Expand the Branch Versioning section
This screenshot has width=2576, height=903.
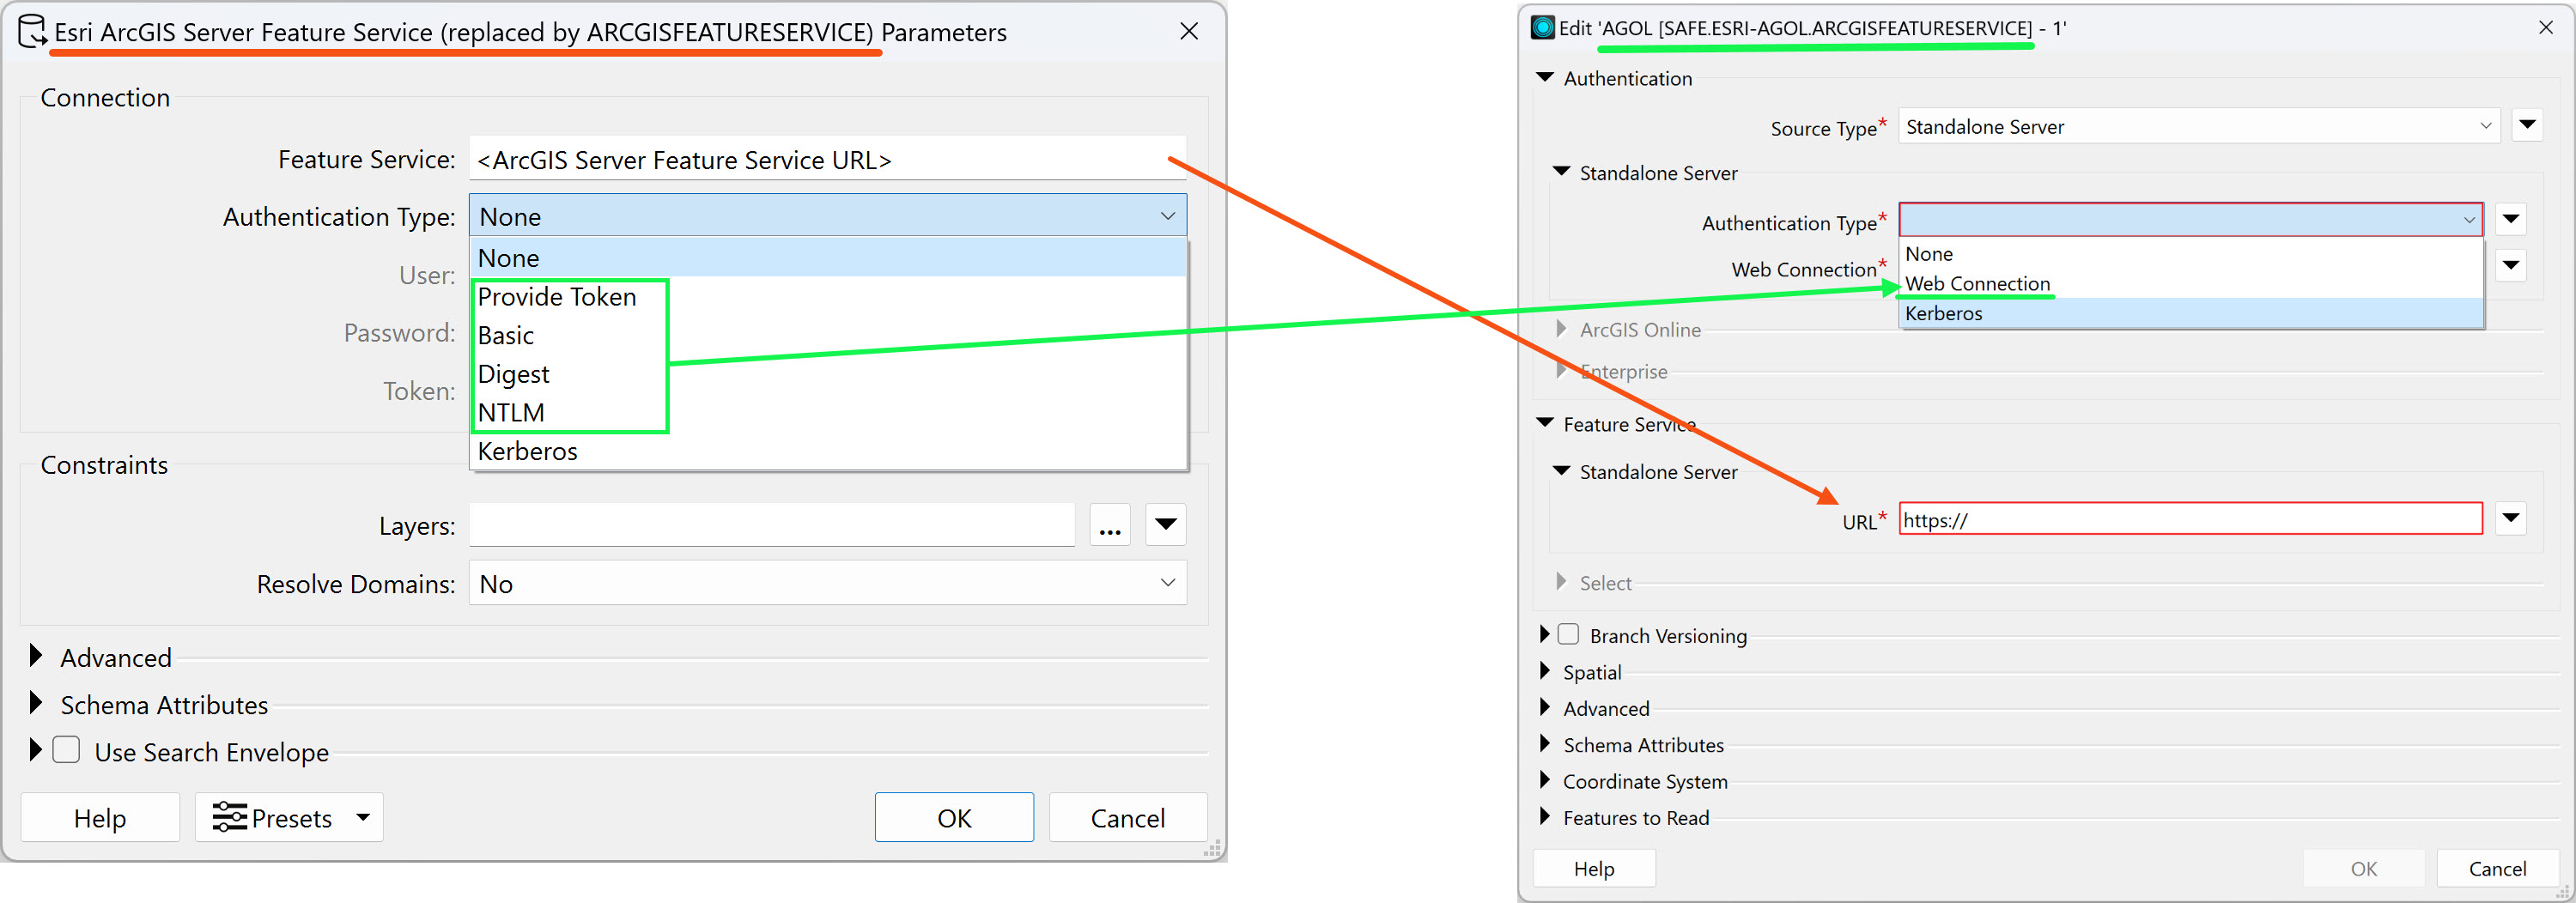1544,634
